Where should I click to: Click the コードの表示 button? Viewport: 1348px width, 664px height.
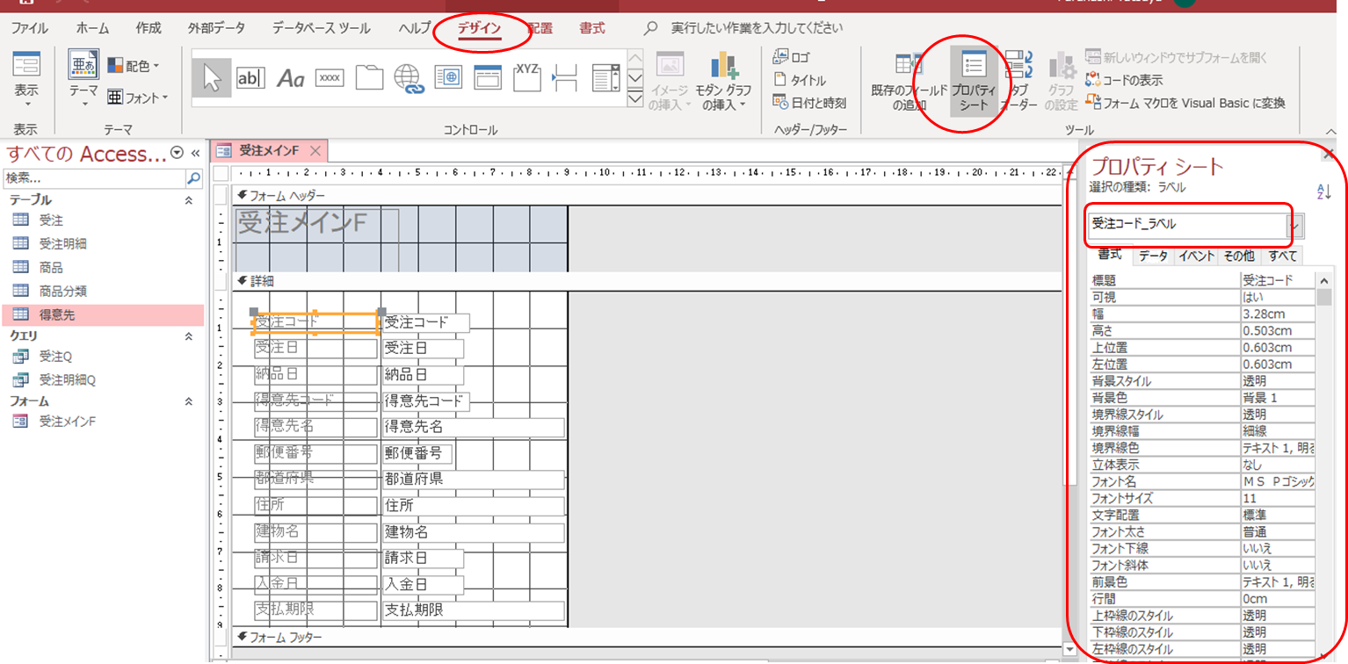pyautogui.click(x=1124, y=80)
